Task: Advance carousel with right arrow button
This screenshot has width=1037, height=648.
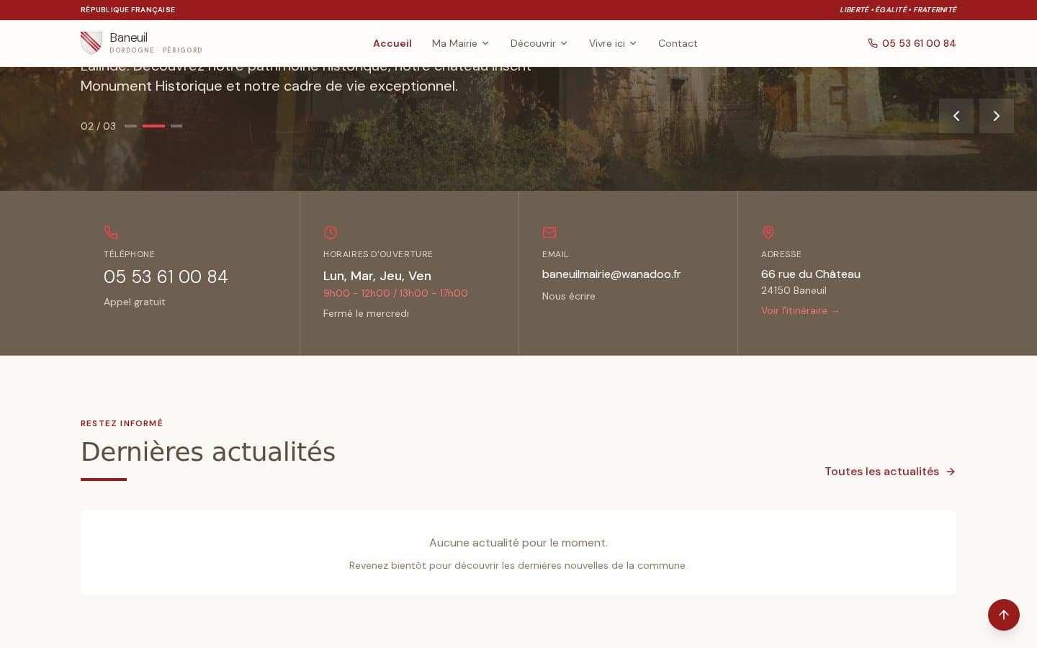Action: pyautogui.click(x=997, y=116)
